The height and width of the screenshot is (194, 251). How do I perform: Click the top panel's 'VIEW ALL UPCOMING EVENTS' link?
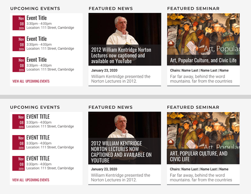31,81
